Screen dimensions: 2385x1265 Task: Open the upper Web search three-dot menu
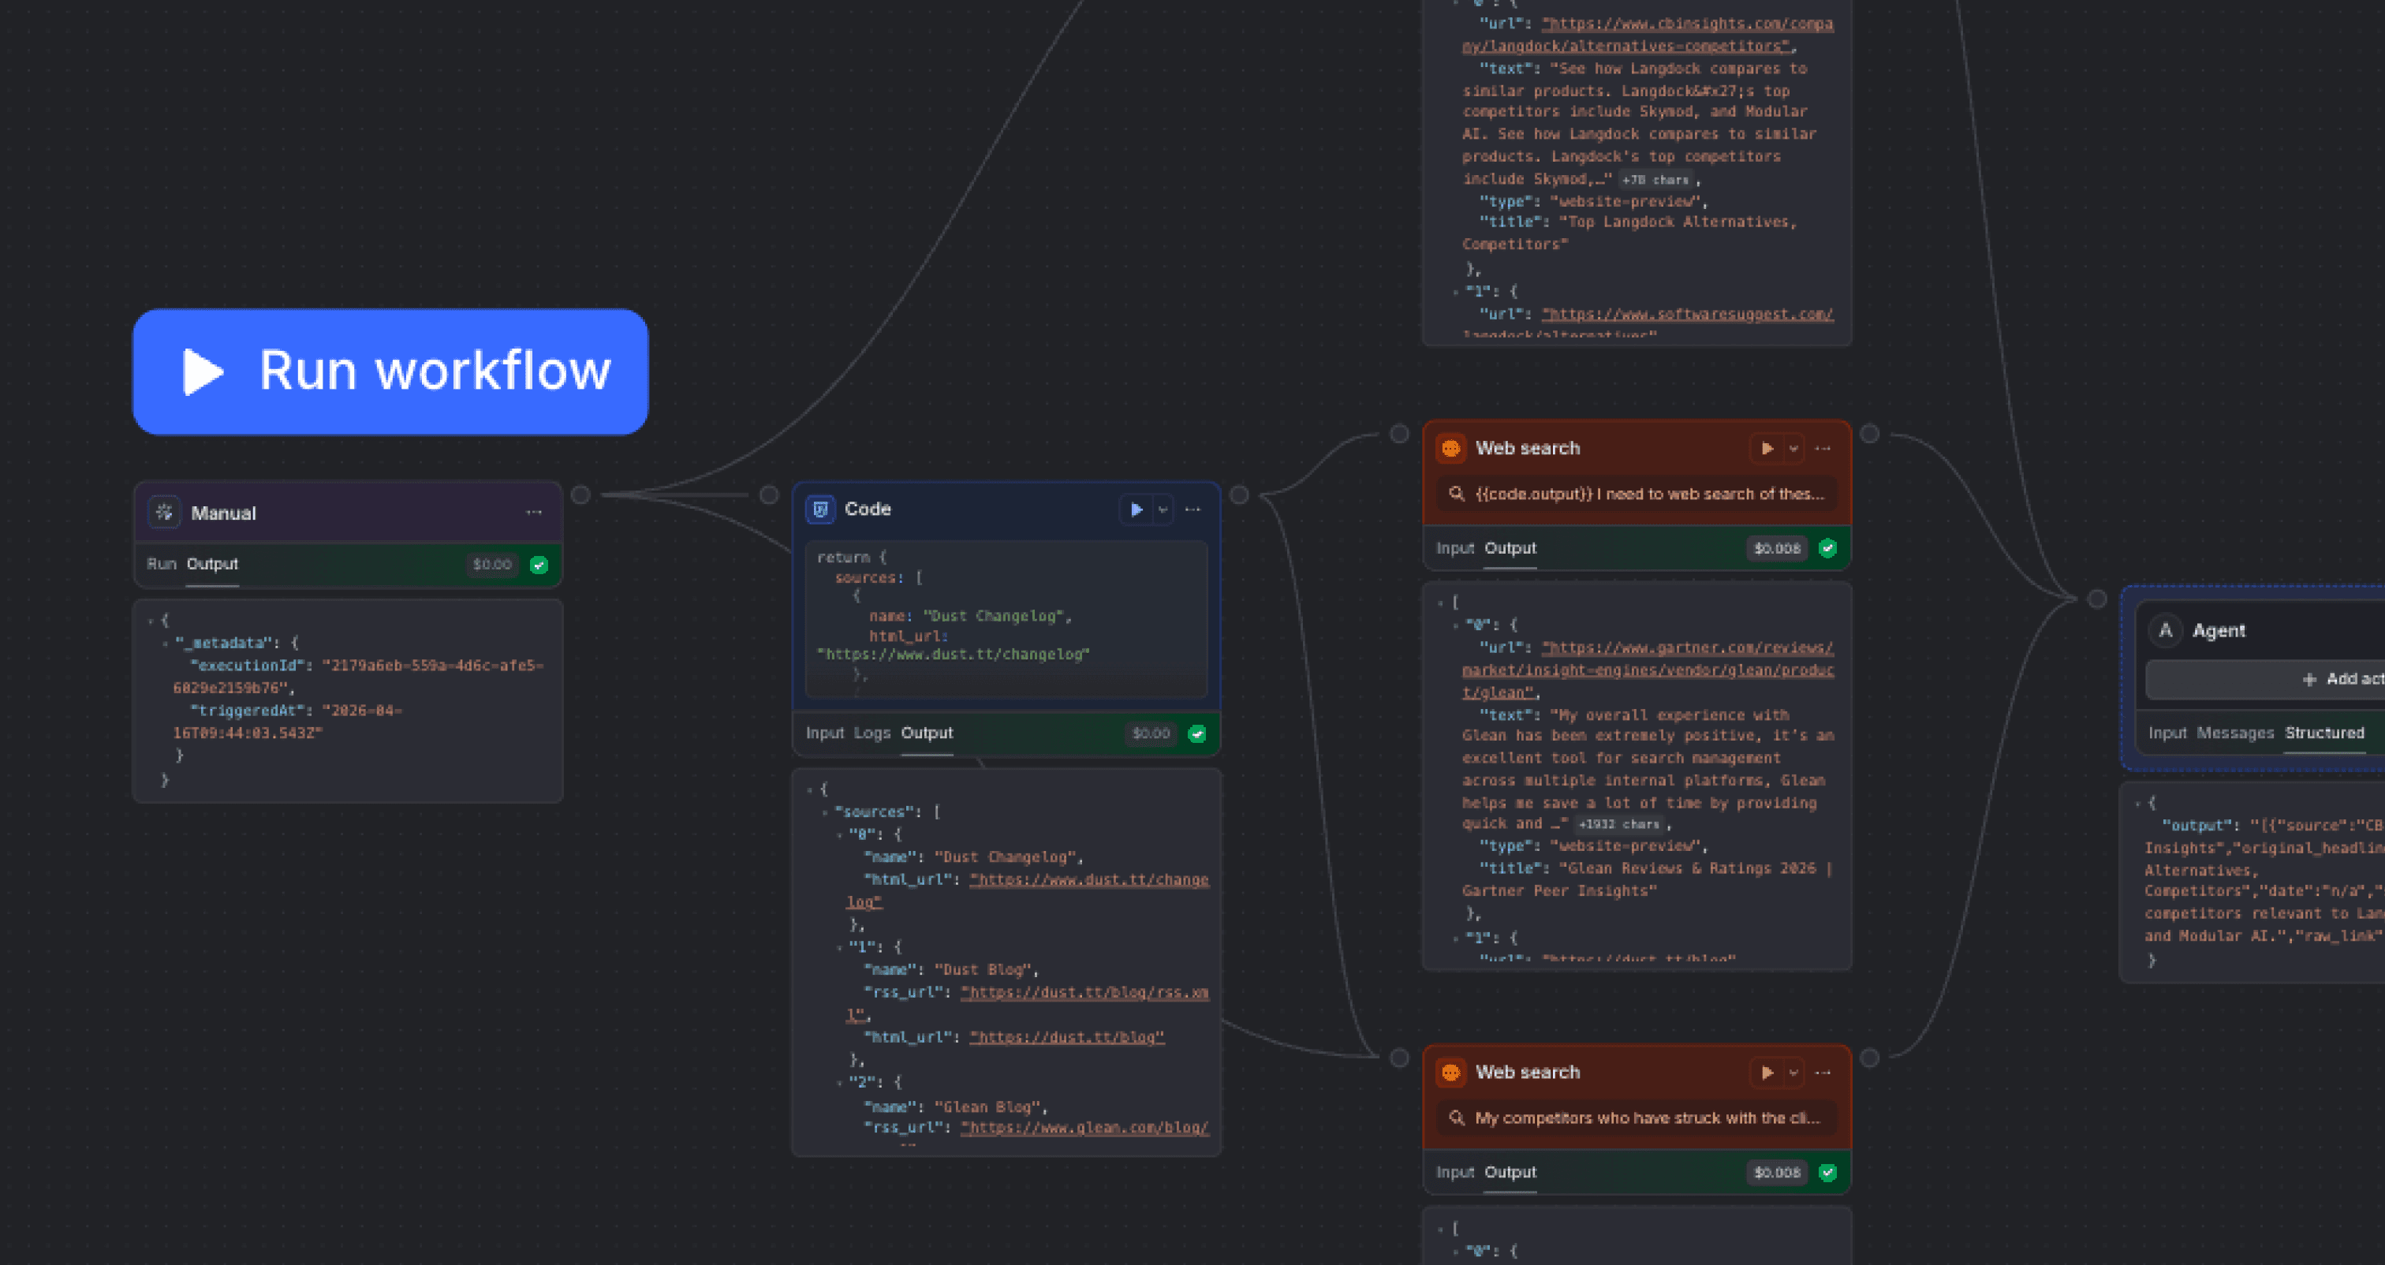[x=1823, y=448]
